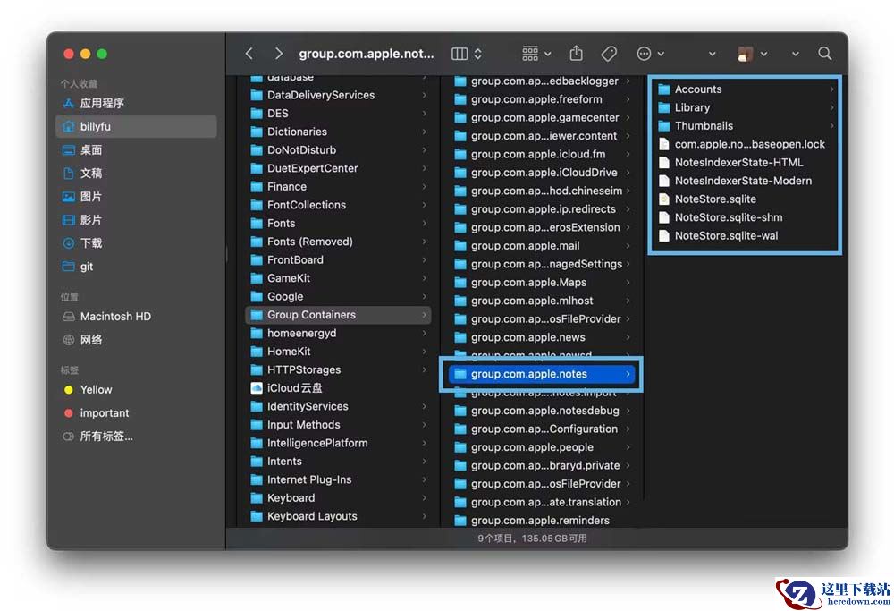Expand the Finance folder chevron
Viewport: 894px width, 611px height.
tap(424, 187)
